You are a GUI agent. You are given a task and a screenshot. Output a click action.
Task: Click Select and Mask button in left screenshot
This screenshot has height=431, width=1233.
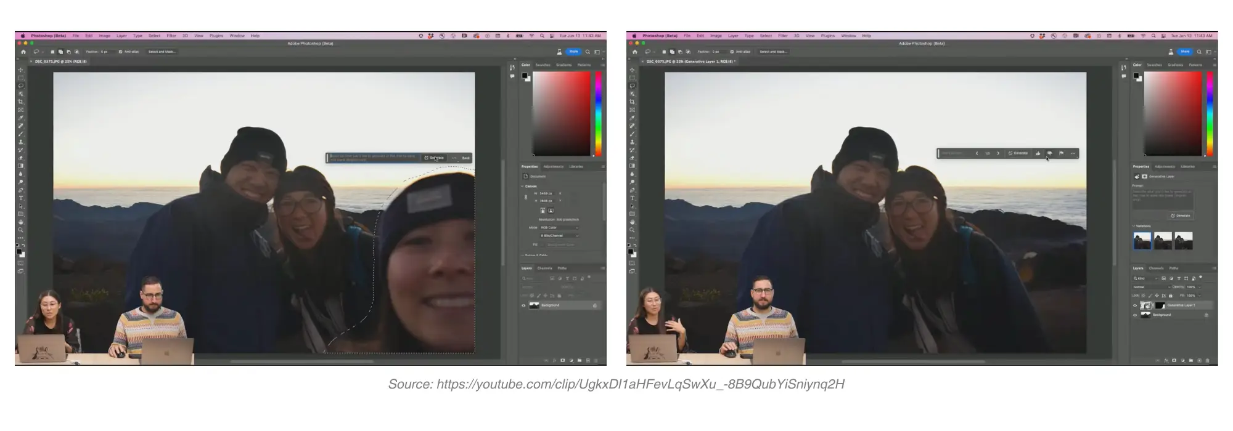click(x=162, y=52)
